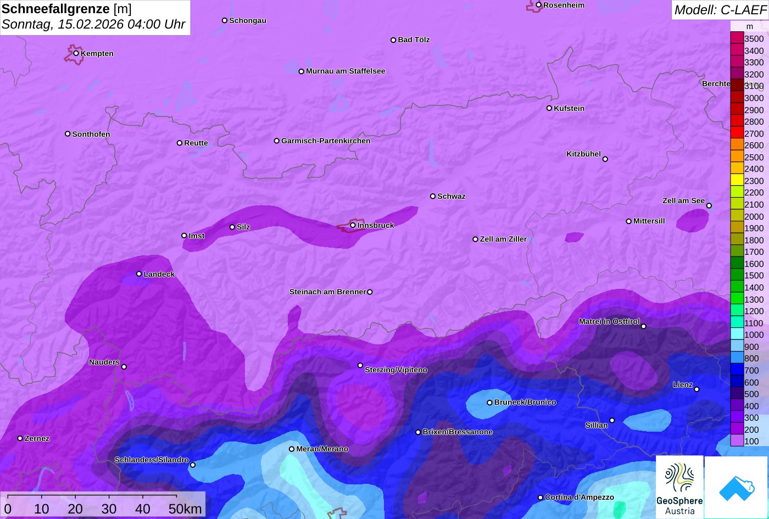Click the date 'Sonntag, 15.02.2026 04:00 Uhr'
The height and width of the screenshot is (519, 769).
tap(93, 25)
